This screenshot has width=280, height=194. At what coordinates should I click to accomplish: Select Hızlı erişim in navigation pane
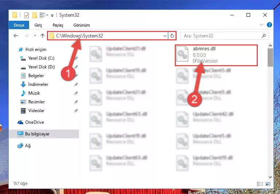[x=36, y=50]
